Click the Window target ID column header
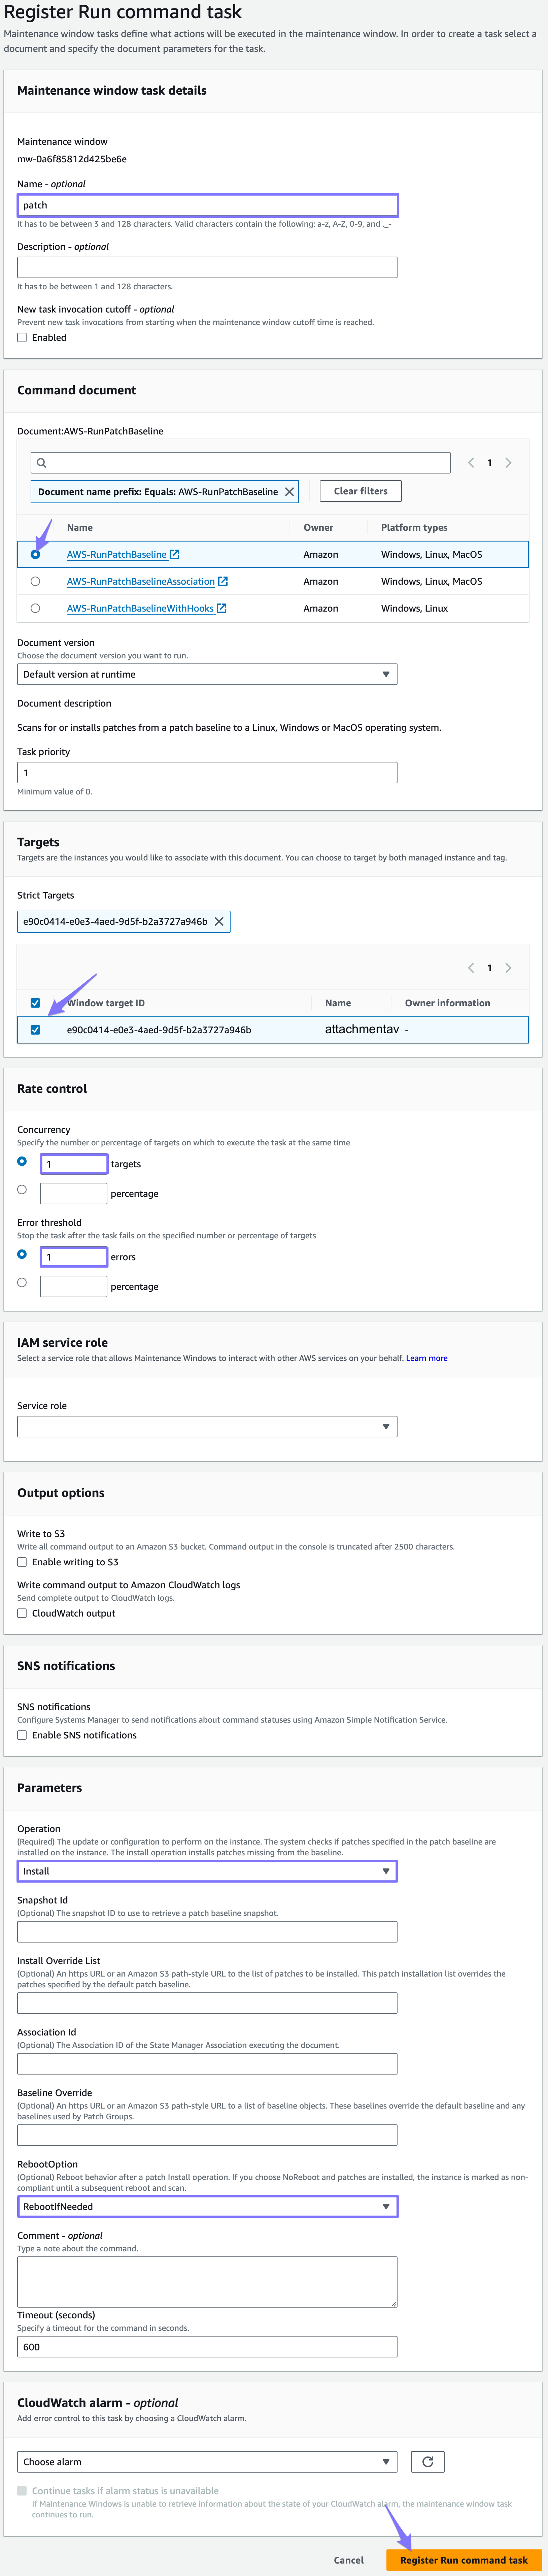This screenshot has width=548, height=2576. [106, 1003]
